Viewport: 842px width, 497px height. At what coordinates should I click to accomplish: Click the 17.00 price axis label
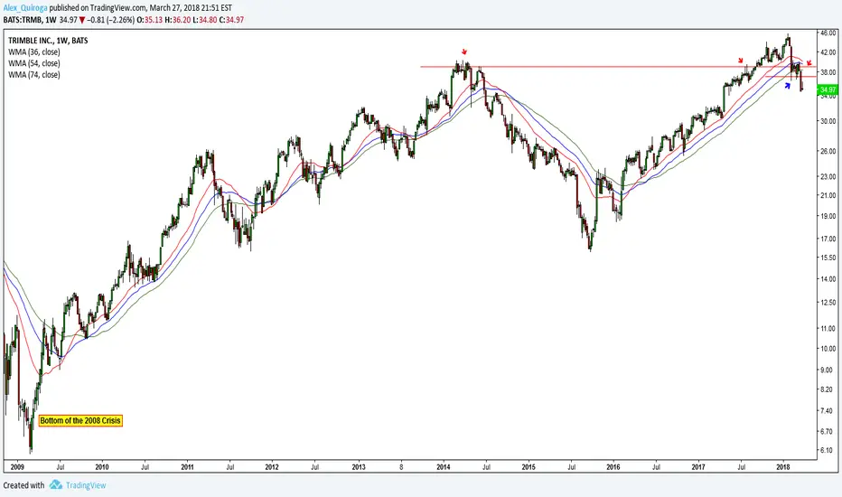tap(828, 239)
